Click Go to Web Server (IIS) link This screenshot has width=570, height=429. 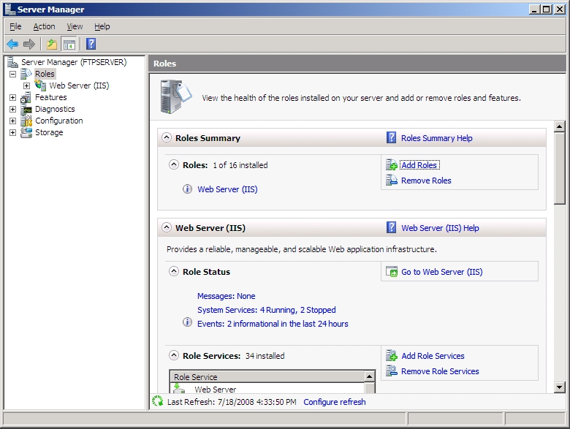click(x=441, y=272)
